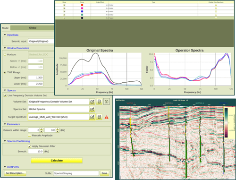
Task: Toggle Show checkbox for the 14.0 Global row
Action: click(64, 5)
